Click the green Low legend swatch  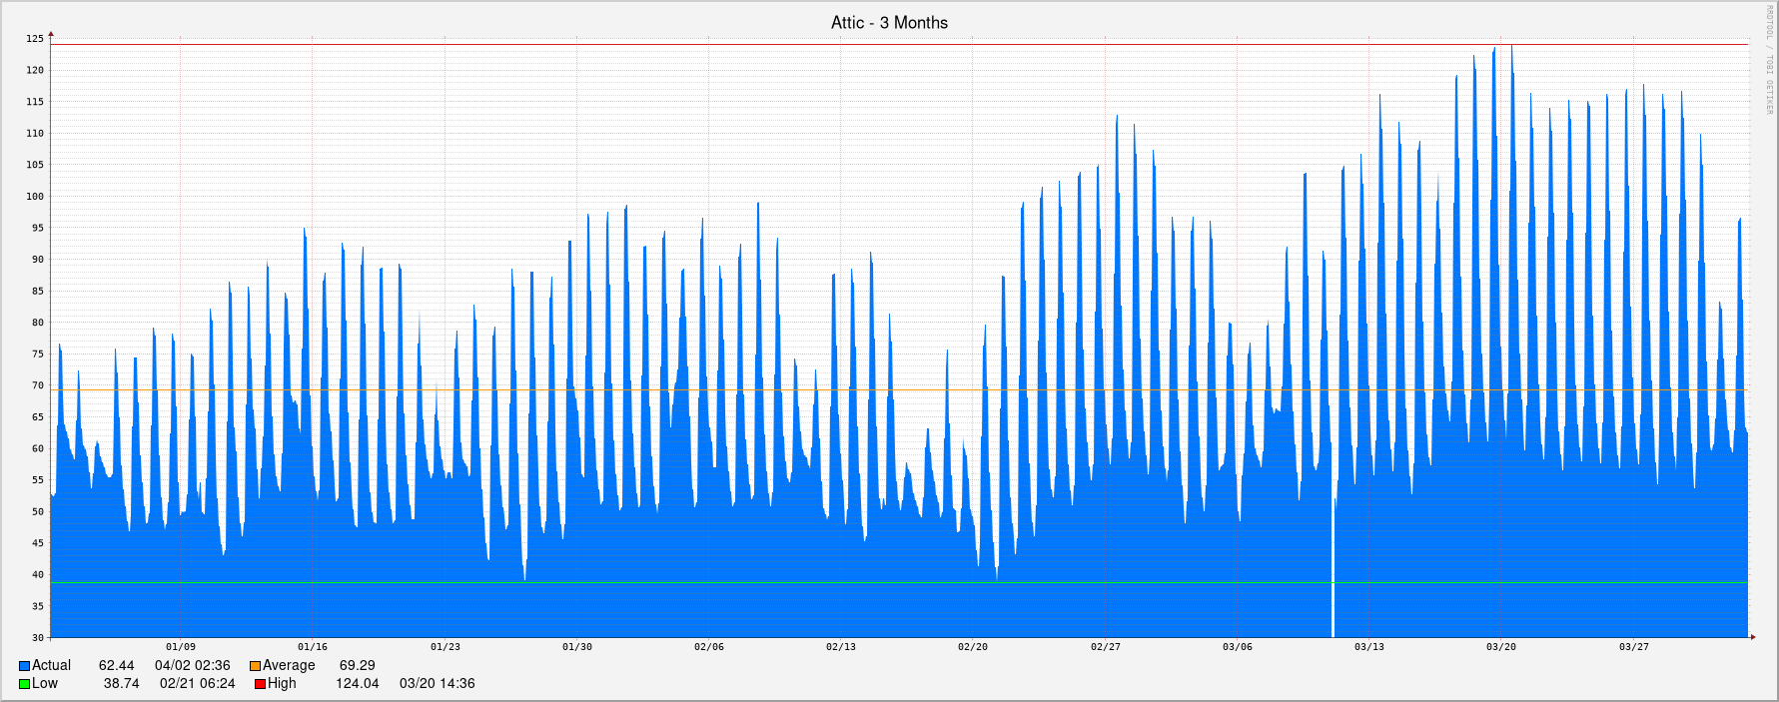pyautogui.click(x=24, y=684)
